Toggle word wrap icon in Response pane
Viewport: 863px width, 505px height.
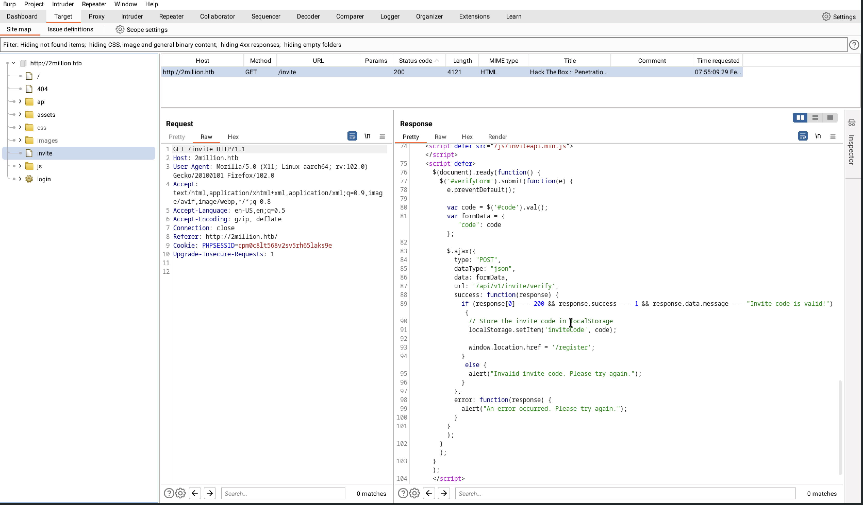[803, 136]
